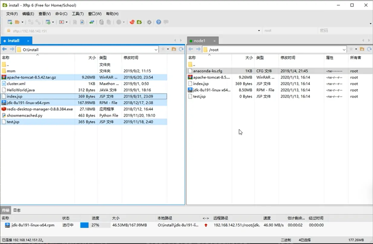Open the 帮助(H) menu
This screenshot has width=373, height=244.
coord(112,14)
